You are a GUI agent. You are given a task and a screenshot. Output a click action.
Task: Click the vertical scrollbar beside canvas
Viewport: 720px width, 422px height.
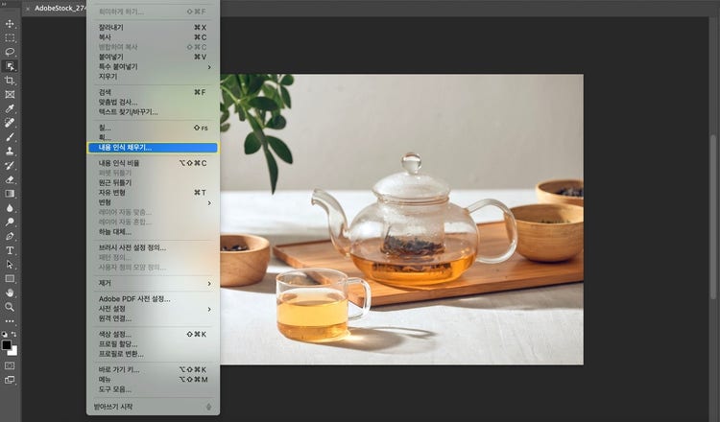pyautogui.click(x=713, y=218)
